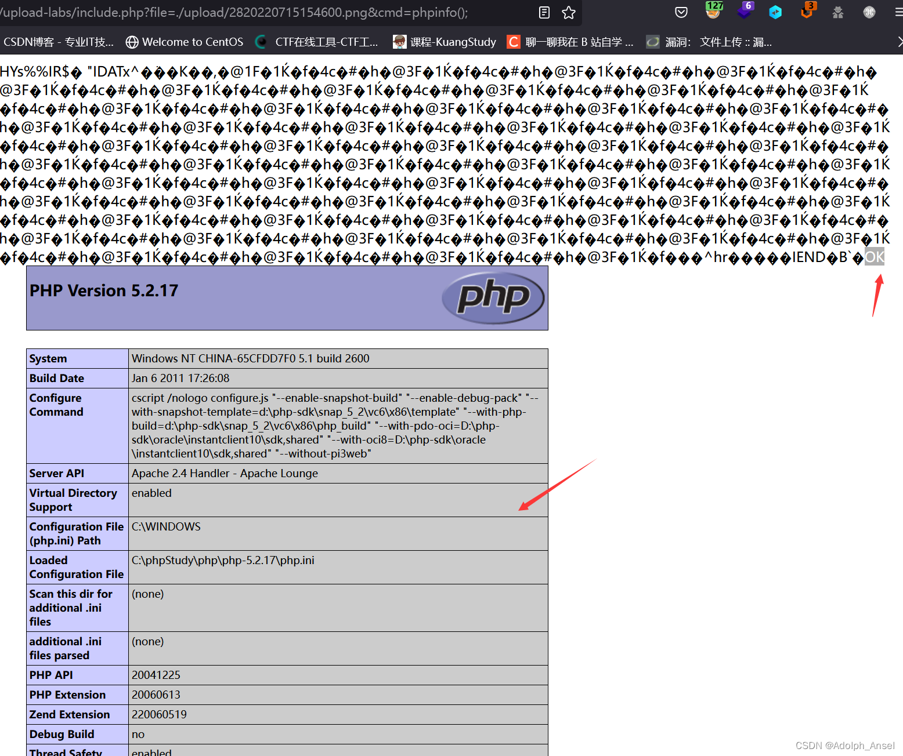Select the PHP Version 5.2.17 heading
This screenshot has height=756, width=903.
point(104,290)
